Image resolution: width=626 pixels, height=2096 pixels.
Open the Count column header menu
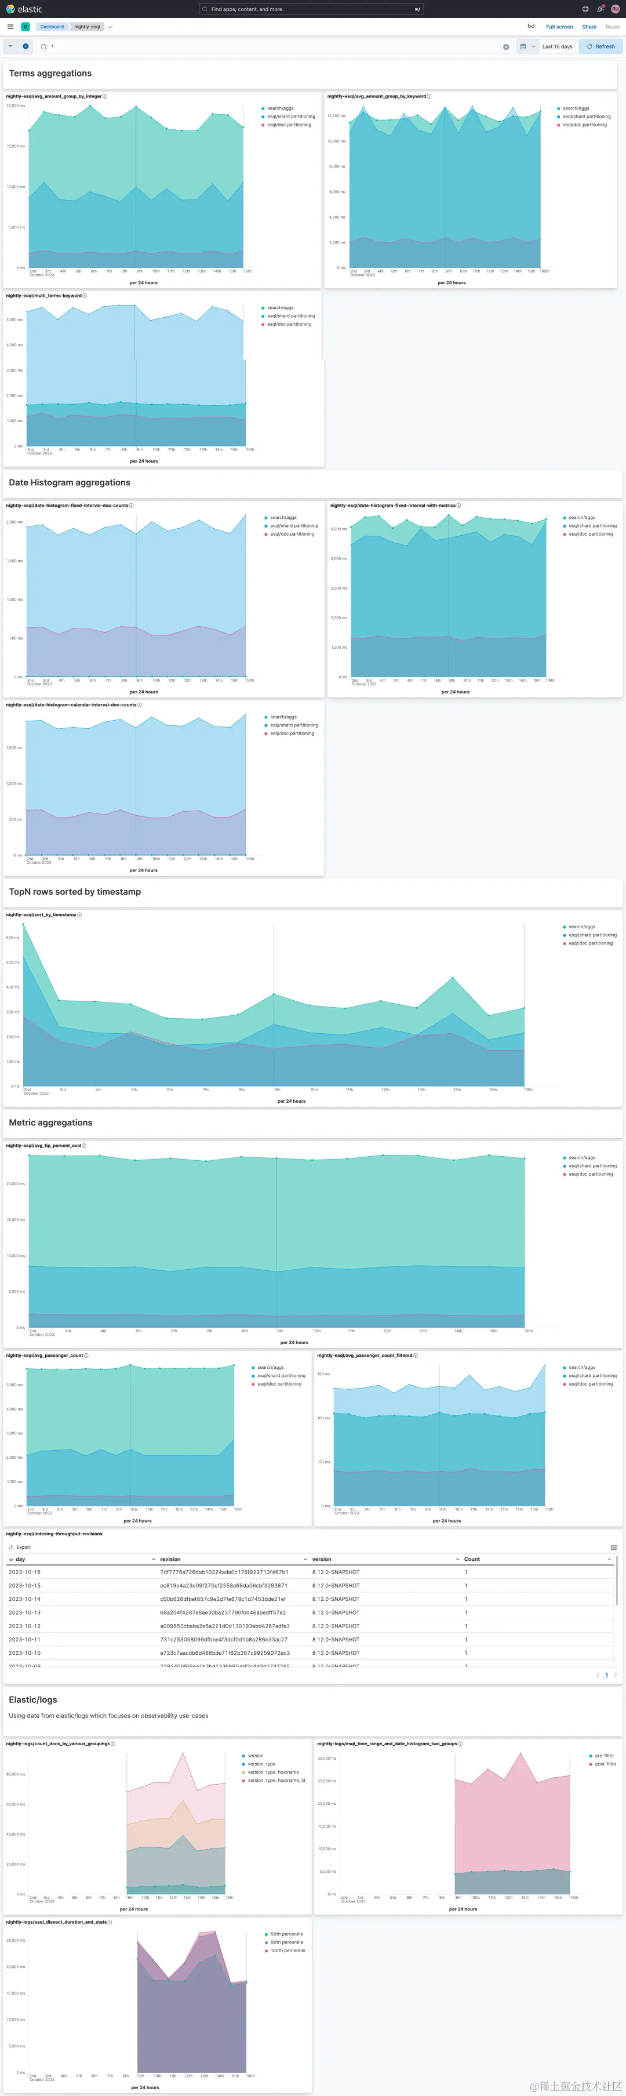(x=609, y=1559)
